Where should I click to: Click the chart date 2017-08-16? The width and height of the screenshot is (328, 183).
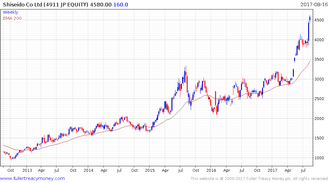pyautogui.click(x=314, y=4)
